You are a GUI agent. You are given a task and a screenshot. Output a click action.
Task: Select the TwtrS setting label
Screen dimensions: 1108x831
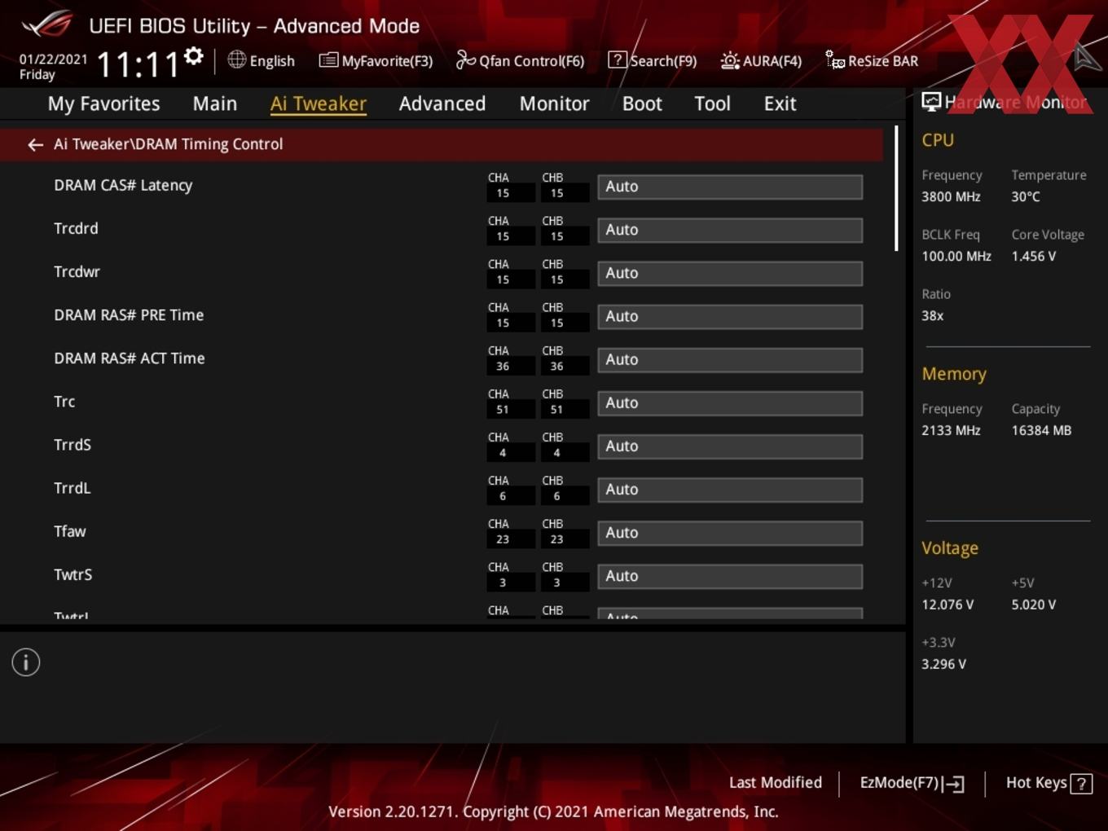click(73, 574)
